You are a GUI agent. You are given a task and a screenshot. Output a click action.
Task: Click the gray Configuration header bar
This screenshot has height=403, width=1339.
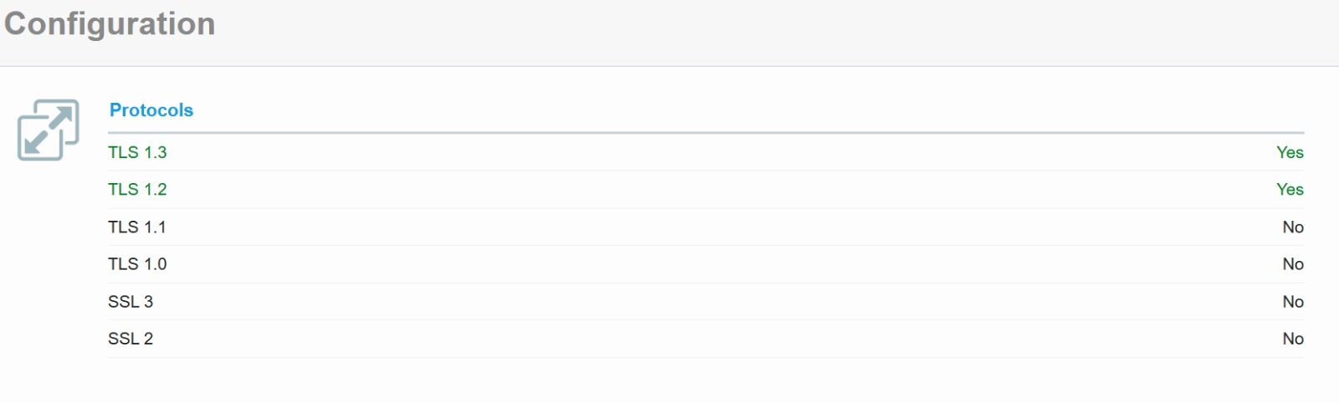coord(669,33)
